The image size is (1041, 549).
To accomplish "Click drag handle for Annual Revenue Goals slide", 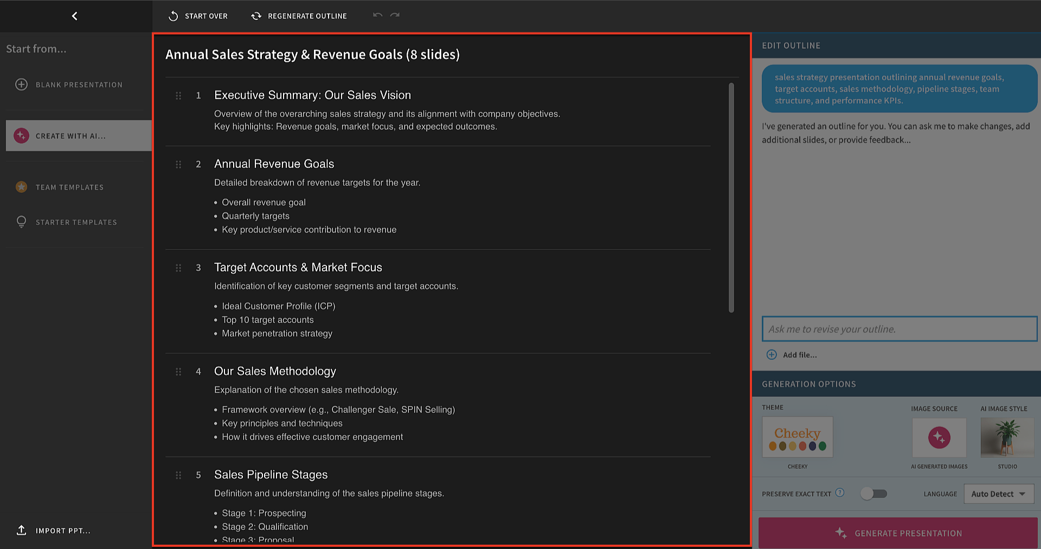I will click(178, 164).
